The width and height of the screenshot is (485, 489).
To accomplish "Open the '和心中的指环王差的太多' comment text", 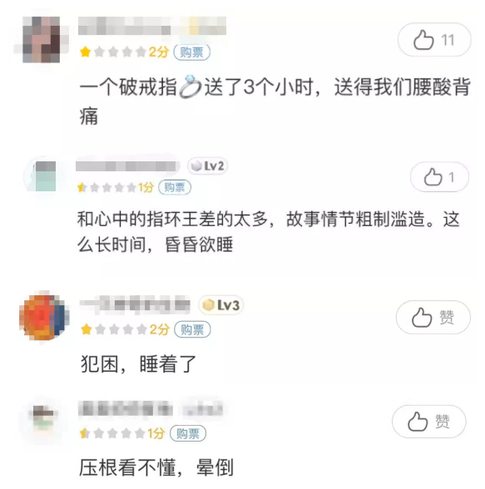I will click(268, 231).
